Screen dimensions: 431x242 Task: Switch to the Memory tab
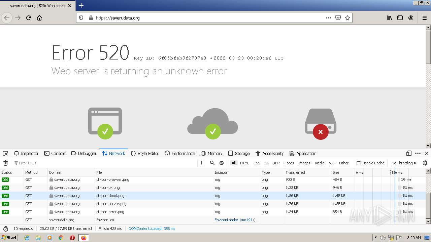pos(212,153)
